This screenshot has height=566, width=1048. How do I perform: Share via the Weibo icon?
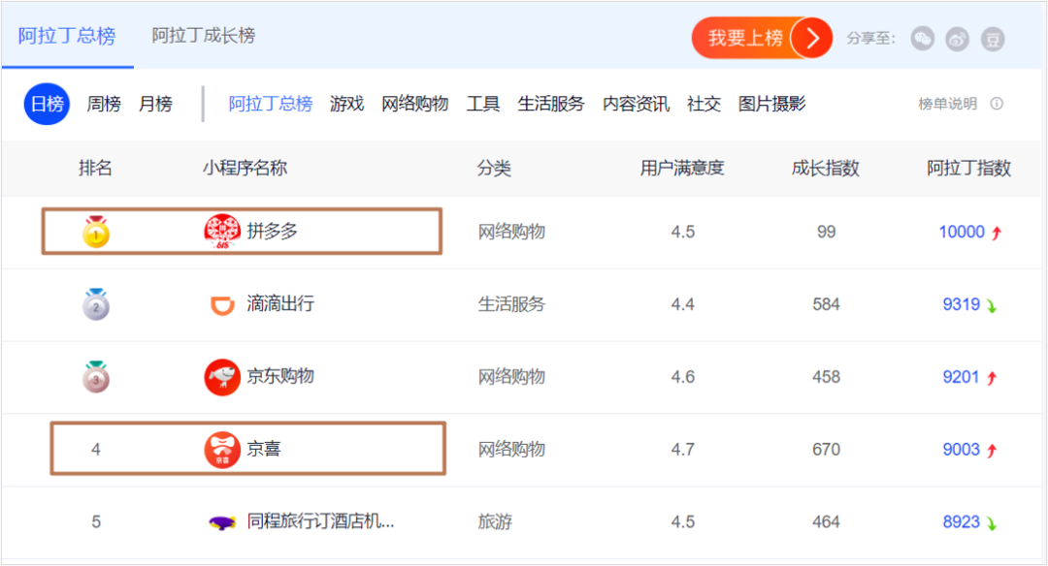click(x=957, y=40)
